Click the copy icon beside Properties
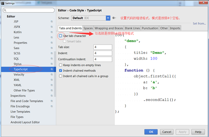209x137 pixels. pyautogui.click(x=52, y=43)
